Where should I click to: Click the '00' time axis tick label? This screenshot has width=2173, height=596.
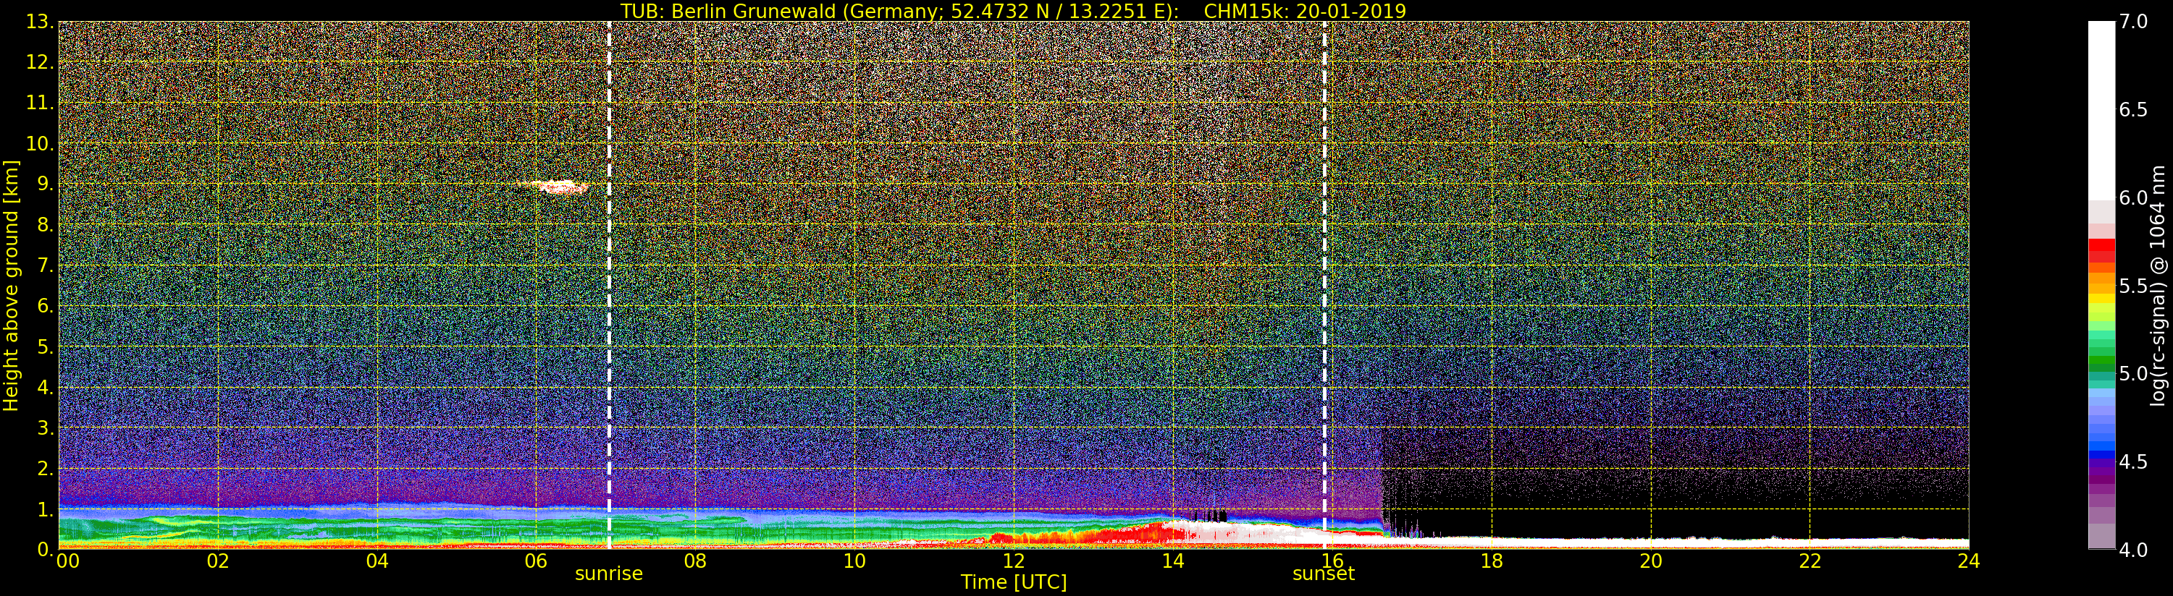tap(67, 561)
